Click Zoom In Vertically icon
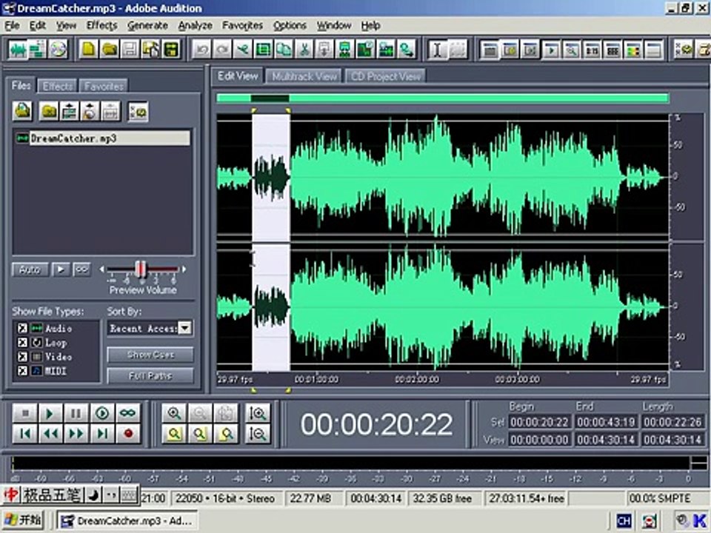The height and width of the screenshot is (533, 711). [x=258, y=413]
